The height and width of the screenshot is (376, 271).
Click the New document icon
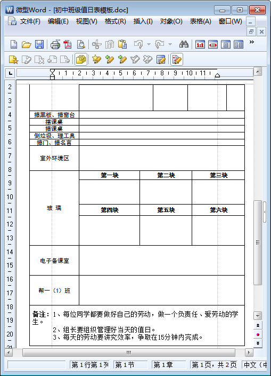[x=14, y=44]
